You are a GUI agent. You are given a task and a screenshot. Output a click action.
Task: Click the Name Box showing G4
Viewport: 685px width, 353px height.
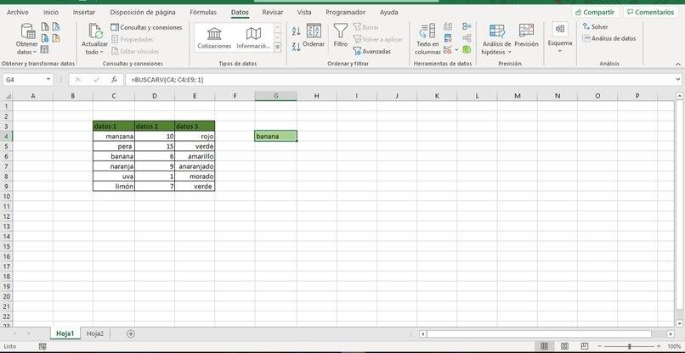pyautogui.click(x=24, y=80)
